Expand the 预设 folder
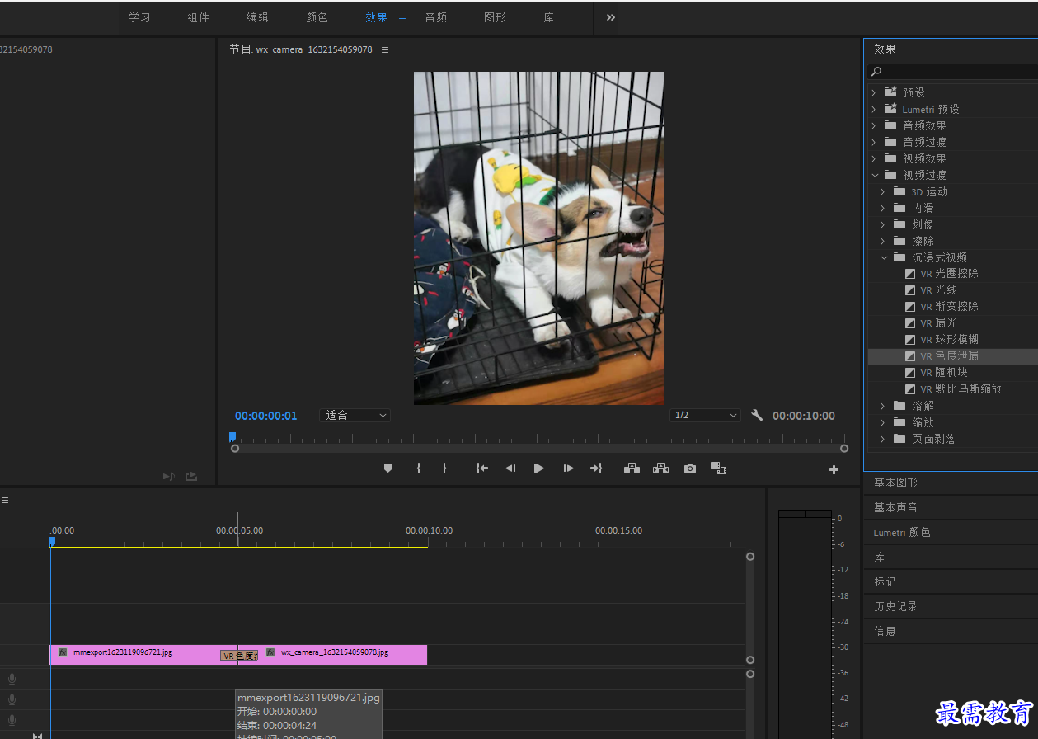Viewport: 1038px width, 739px height. tap(874, 92)
